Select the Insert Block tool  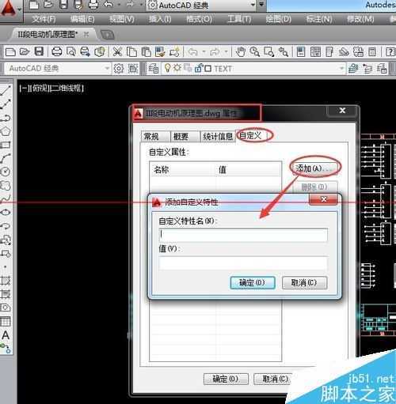pos(6,240)
